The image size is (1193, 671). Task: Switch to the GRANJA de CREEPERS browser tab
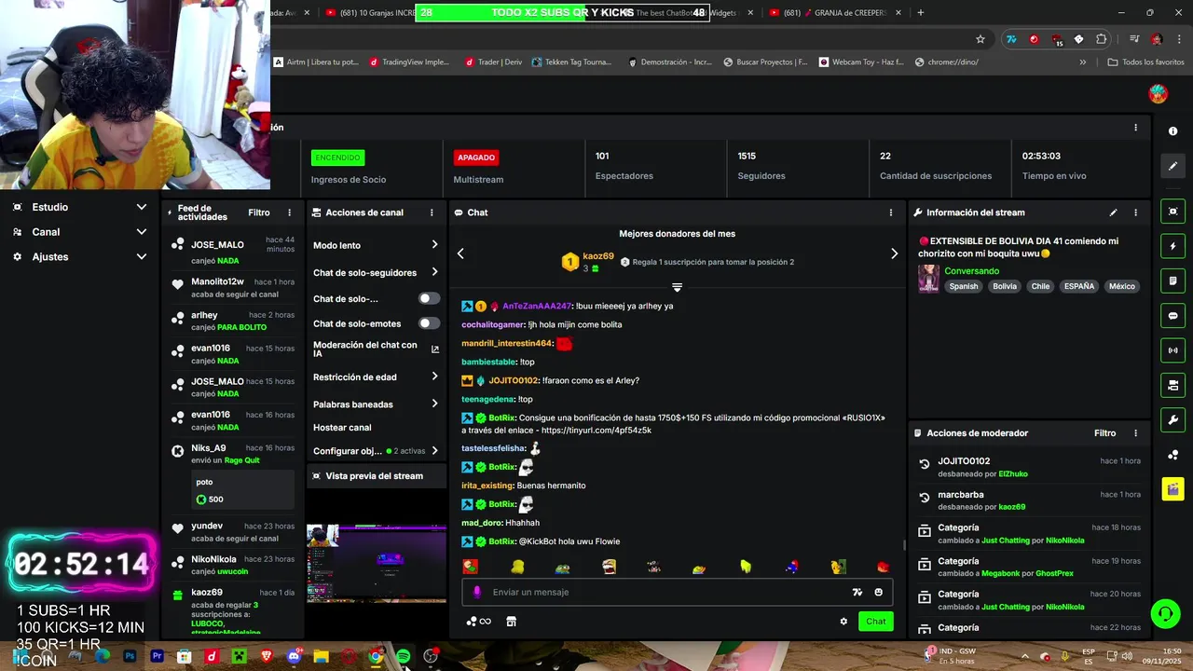pyautogui.click(x=835, y=13)
